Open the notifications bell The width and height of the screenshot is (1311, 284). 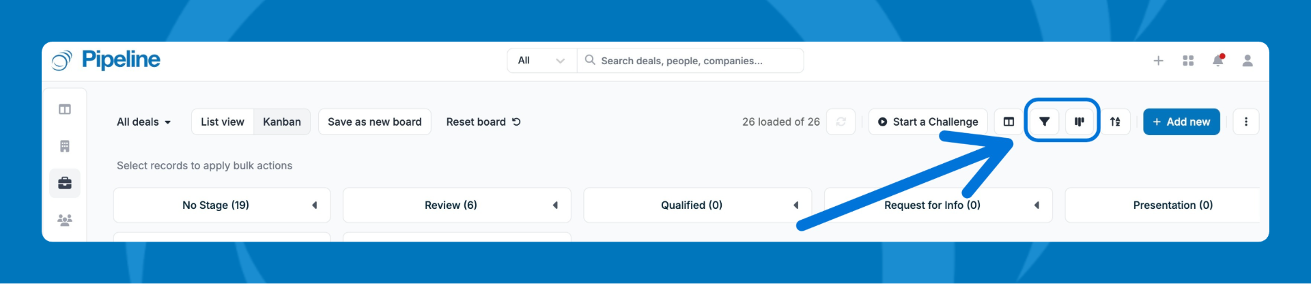click(x=1218, y=61)
